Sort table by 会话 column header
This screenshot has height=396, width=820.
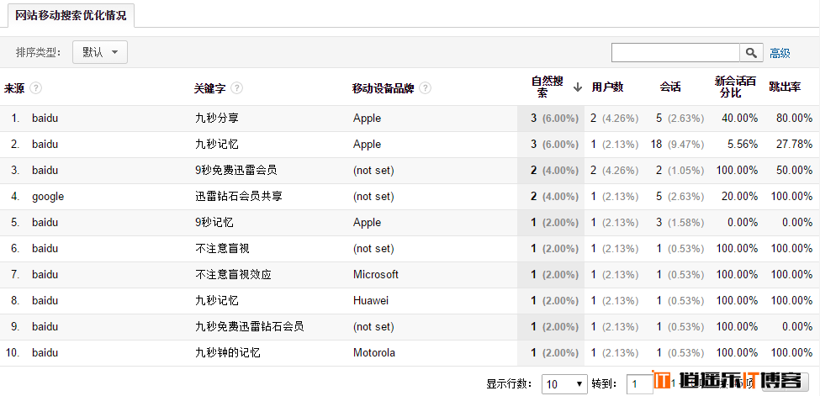click(x=670, y=87)
